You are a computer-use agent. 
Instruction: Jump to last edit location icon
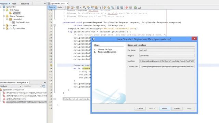point(68,8)
